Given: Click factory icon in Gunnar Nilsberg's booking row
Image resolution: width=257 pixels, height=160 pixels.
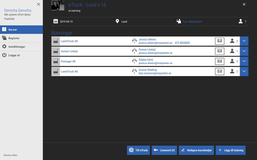Looking at the screenshot, I should 56,71.
